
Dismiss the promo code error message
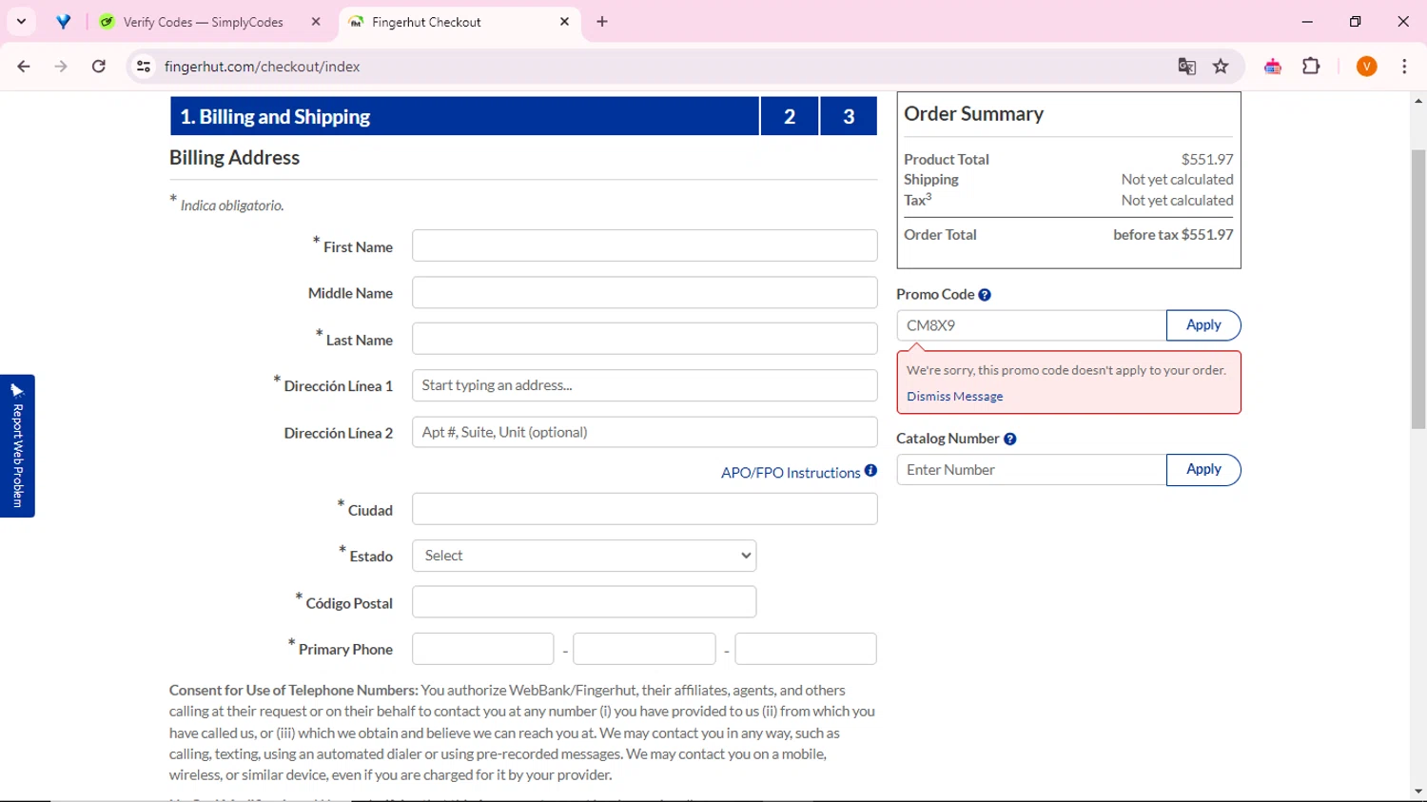click(x=954, y=397)
